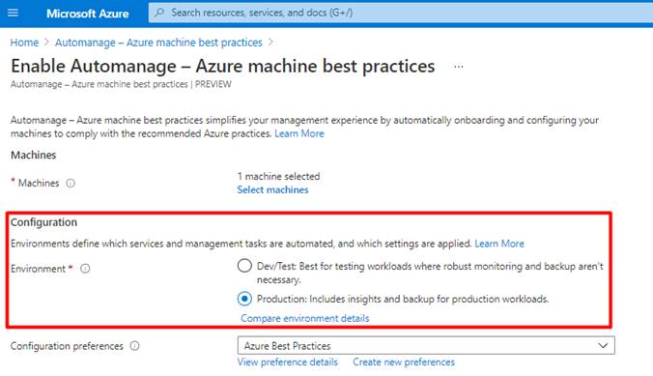The image size is (653, 376).
Task: Select the Production environment radio button
Action: point(244,299)
